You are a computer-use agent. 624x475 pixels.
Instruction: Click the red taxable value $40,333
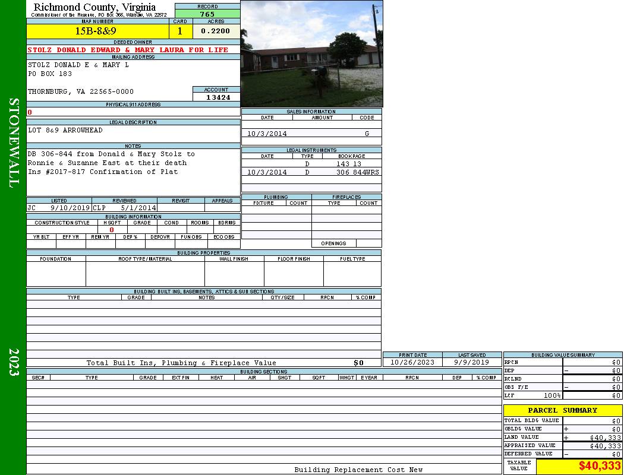click(599, 466)
